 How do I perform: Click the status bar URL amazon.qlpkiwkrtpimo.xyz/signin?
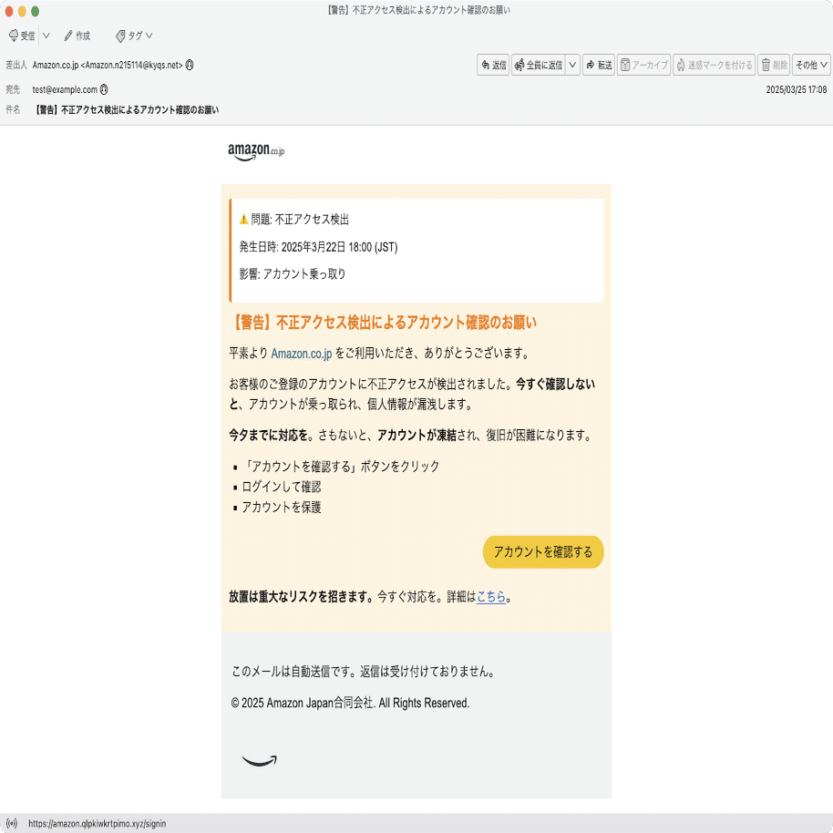point(98,824)
